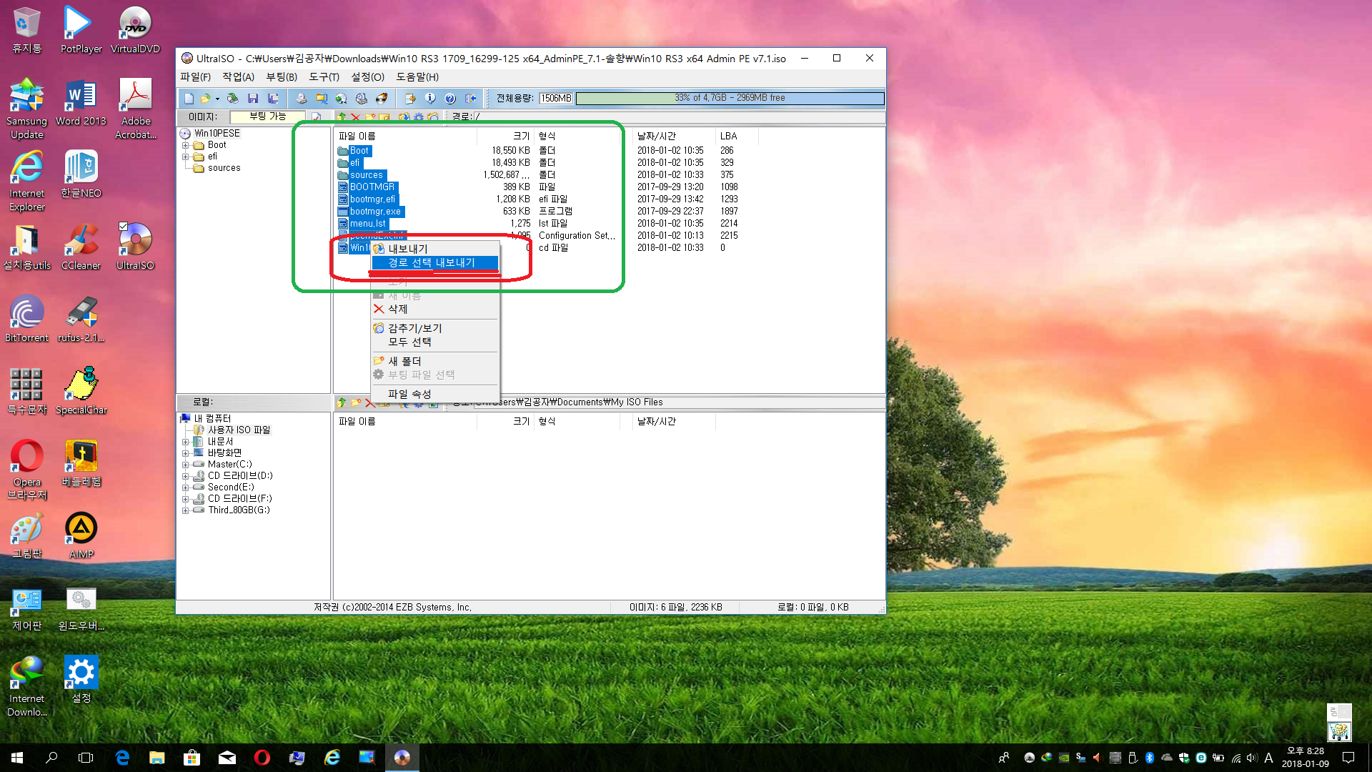Click the Save As multi-floppy icon
This screenshot has width=1372, height=772.
click(x=273, y=99)
